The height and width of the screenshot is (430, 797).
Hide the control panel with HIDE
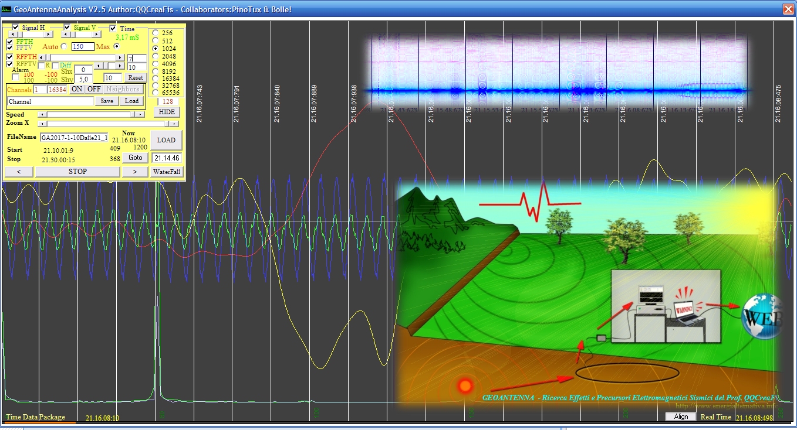point(167,112)
